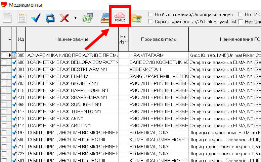Click the blue checkmark toolbar icon

pyautogui.click(x=36, y=18)
